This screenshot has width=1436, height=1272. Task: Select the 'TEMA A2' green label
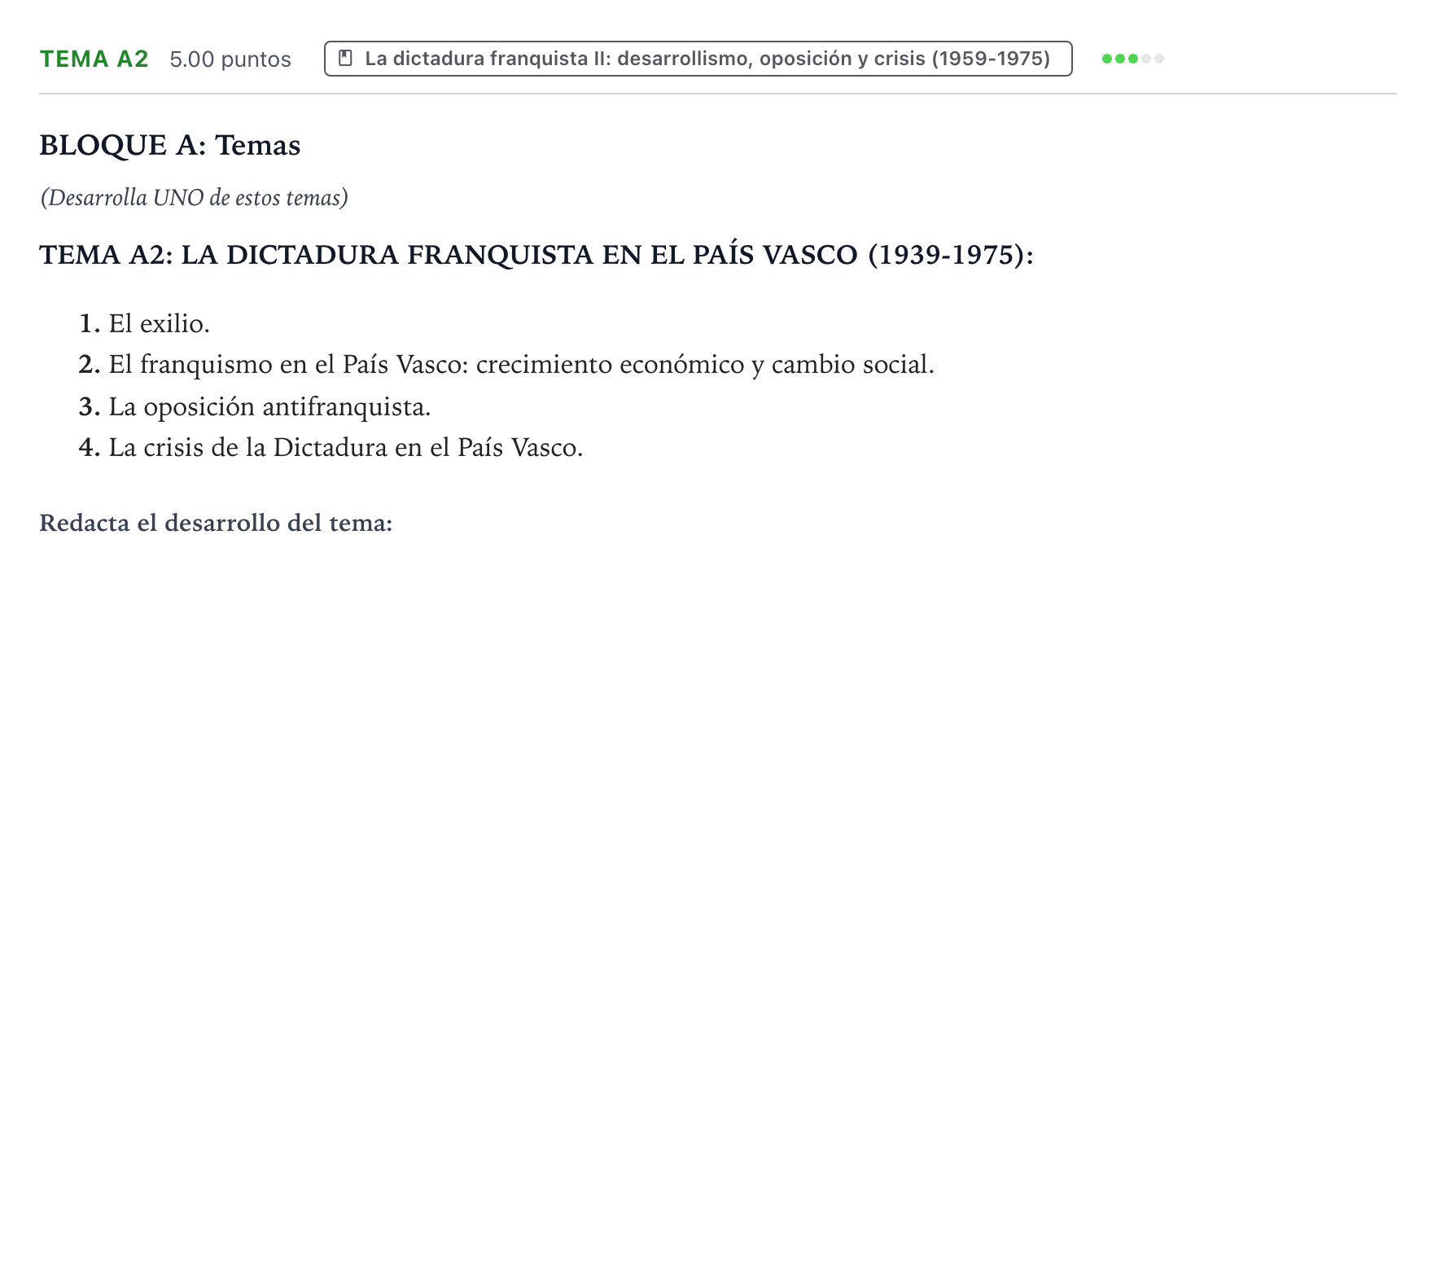pos(94,59)
